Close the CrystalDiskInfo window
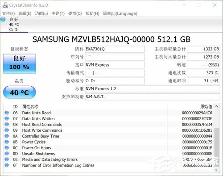 click(x=215, y=5)
